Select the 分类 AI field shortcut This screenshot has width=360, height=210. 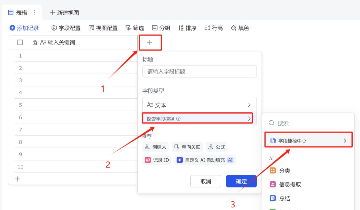[x=283, y=170]
